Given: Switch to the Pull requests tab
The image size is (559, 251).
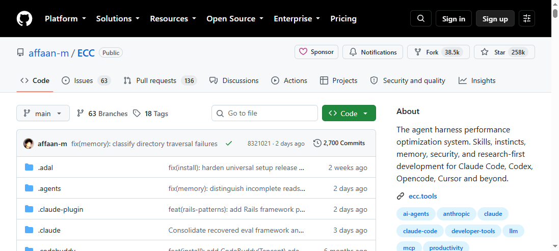Looking at the screenshot, I should 160,80.
